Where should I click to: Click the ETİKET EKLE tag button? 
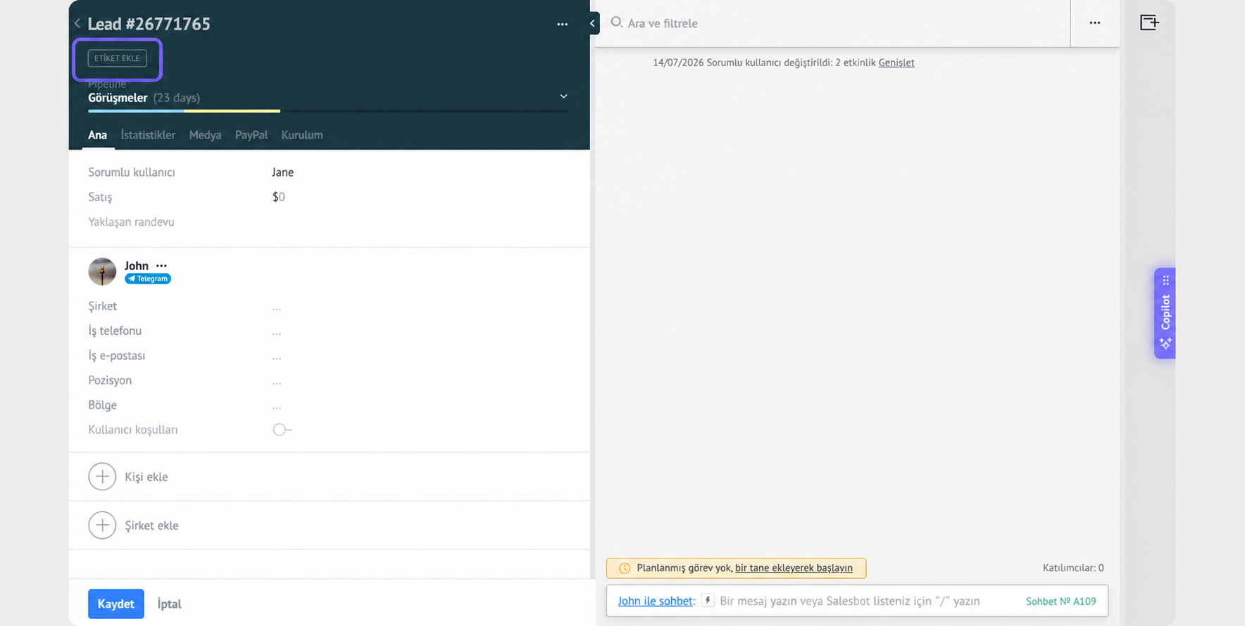point(118,58)
